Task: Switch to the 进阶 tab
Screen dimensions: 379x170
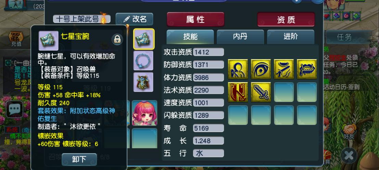Action: point(290,37)
